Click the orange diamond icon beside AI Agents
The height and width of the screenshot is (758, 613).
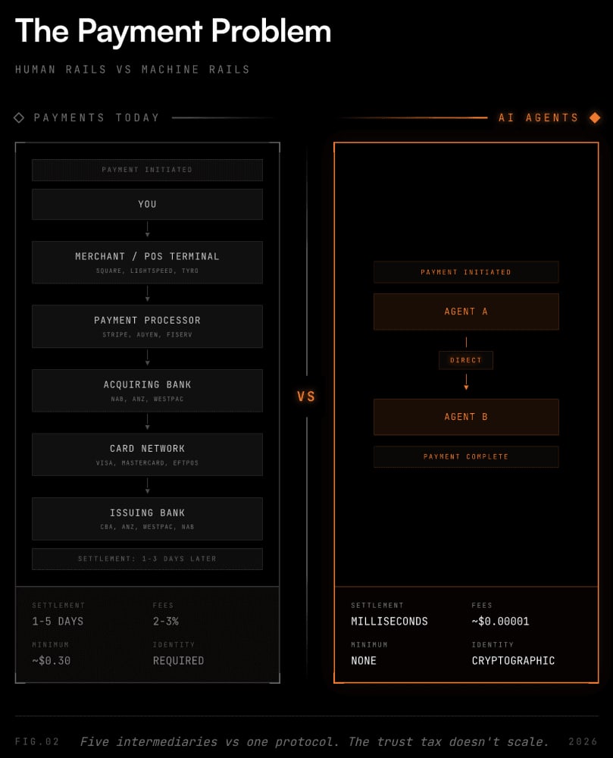click(x=595, y=117)
